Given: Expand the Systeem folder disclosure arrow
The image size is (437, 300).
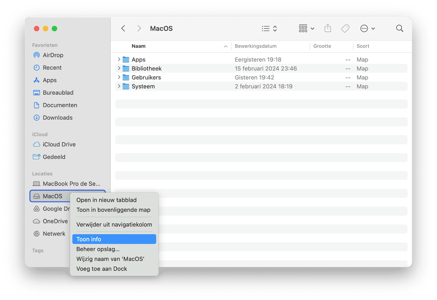Looking at the screenshot, I should click(119, 86).
